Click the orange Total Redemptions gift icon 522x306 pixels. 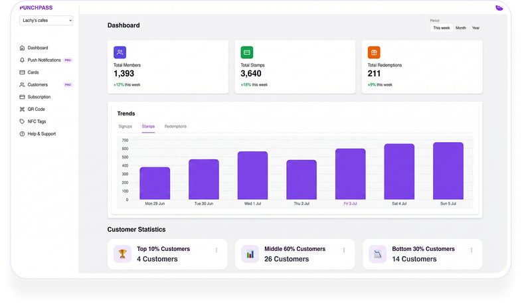click(x=374, y=52)
